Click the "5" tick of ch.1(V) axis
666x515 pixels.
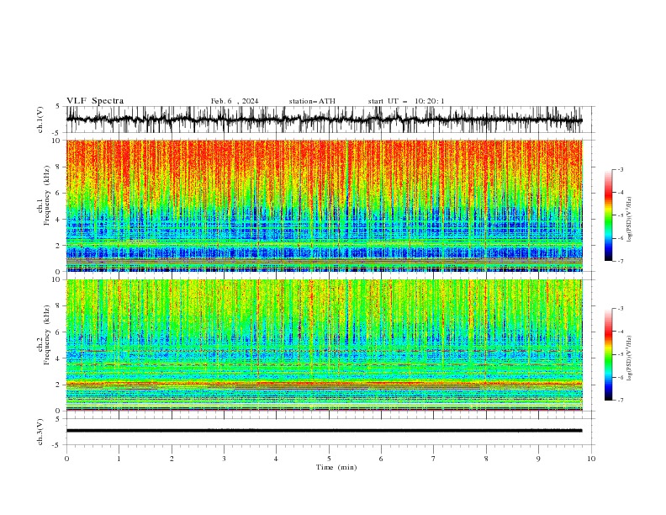[x=60, y=107]
